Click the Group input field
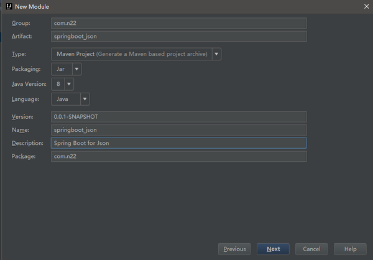The height and width of the screenshot is (260, 373). click(178, 23)
